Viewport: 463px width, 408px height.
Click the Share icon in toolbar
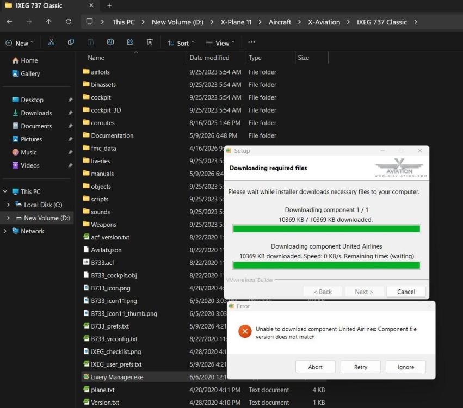130,42
